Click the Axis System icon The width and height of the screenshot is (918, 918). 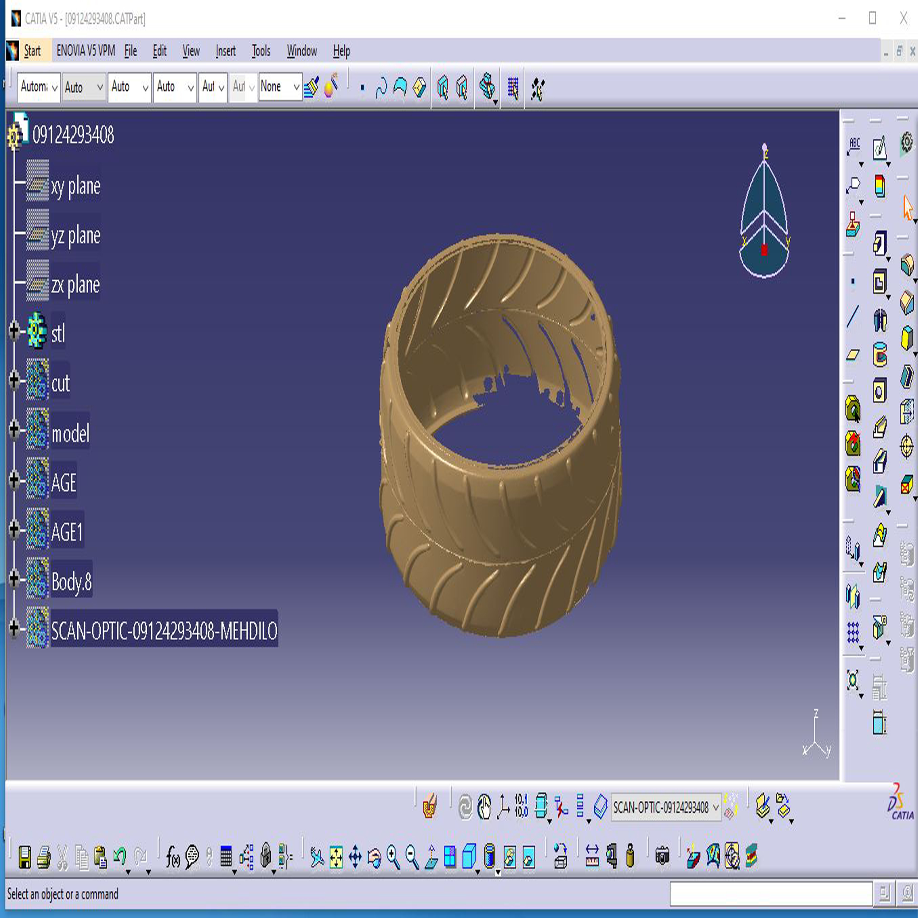point(503,807)
